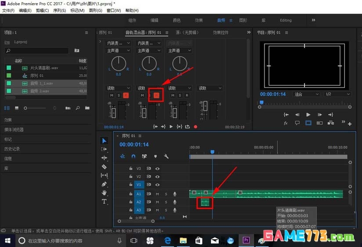Open first channel 主声道 output dropdown
Screen dimensions: 362x247
[x=119, y=51]
